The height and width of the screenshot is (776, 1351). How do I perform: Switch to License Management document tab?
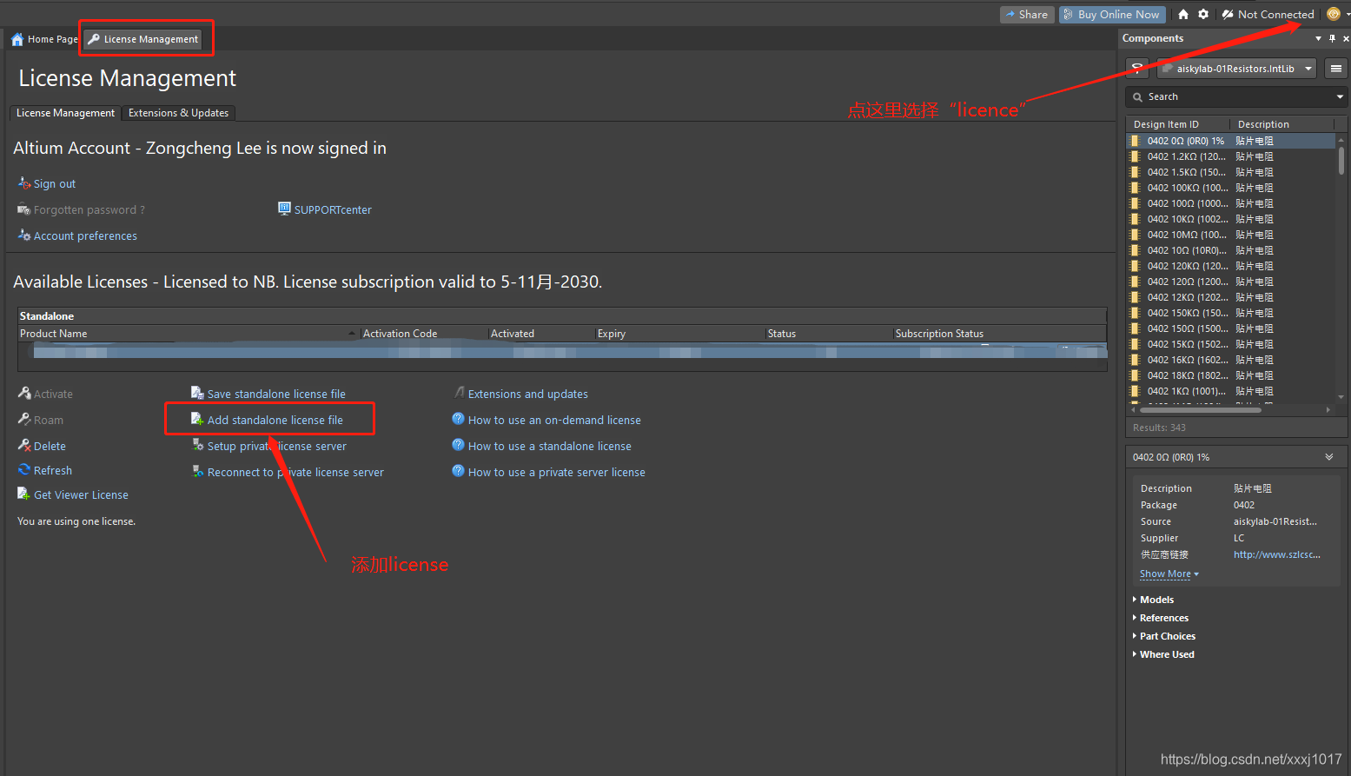pyautogui.click(x=143, y=39)
